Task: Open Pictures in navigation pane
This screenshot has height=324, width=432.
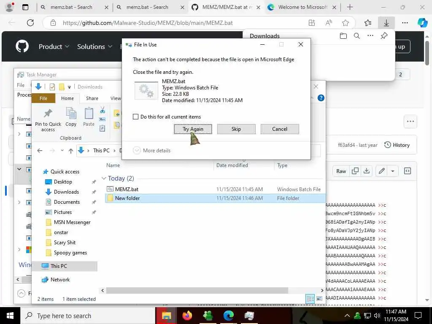Action: [x=63, y=212]
